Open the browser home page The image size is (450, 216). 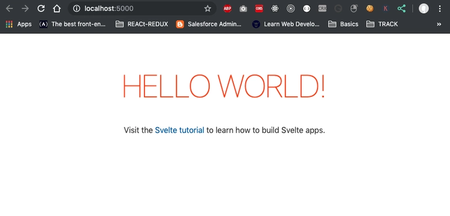(x=57, y=8)
